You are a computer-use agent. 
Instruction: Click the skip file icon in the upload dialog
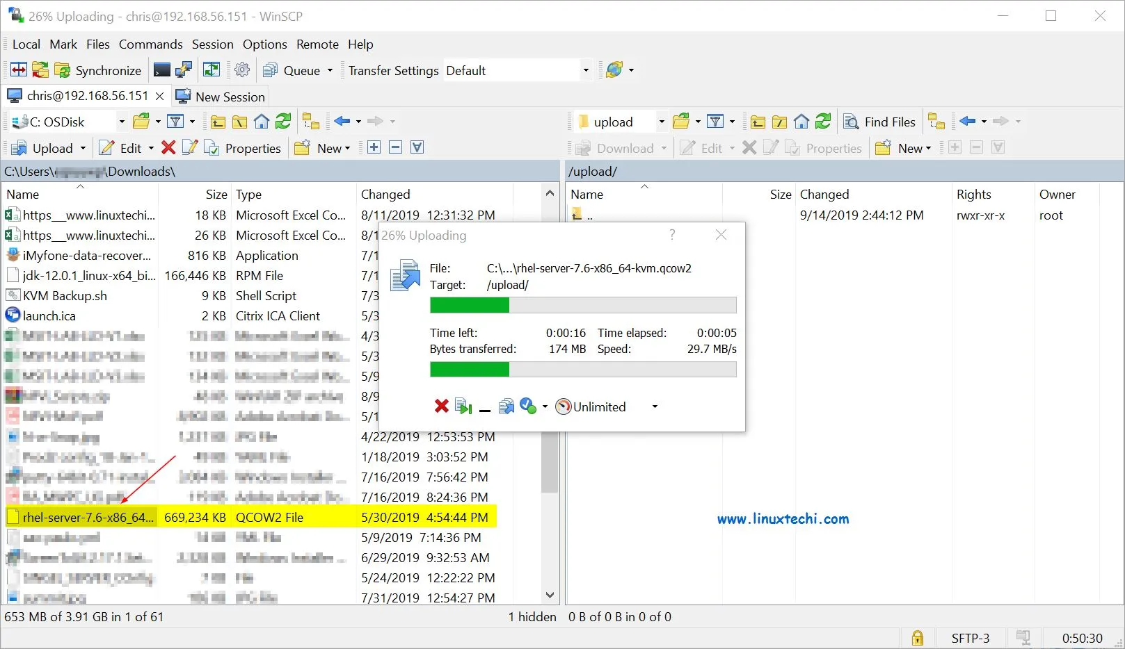[x=463, y=406]
